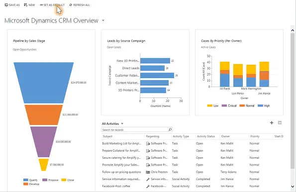Click Cases By Priority (Per Owner) title
The width and height of the screenshot is (296, 192).
pyautogui.click(x=221, y=41)
